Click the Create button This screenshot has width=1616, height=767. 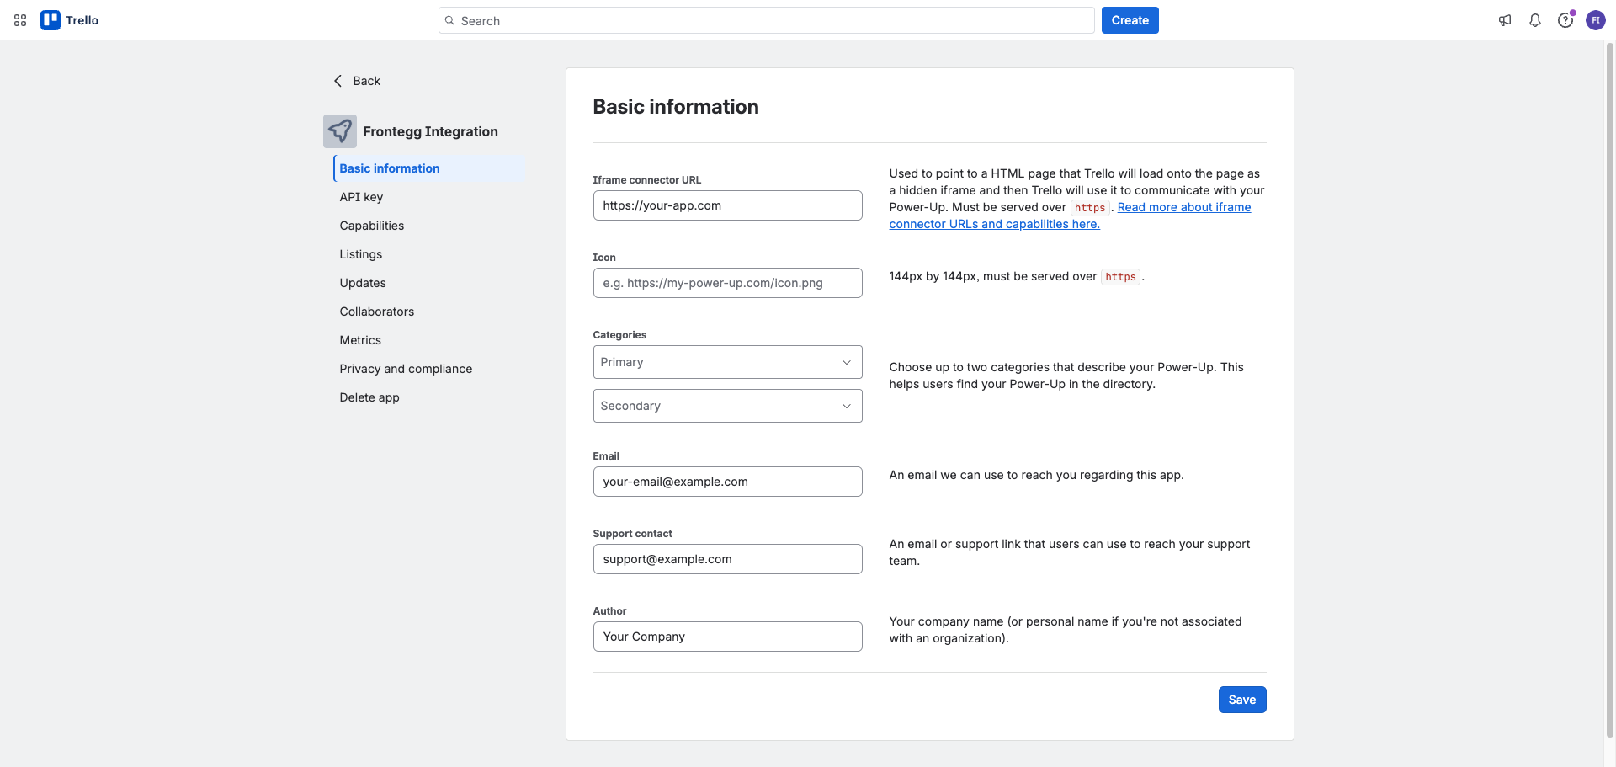click(x=1130, y=20)
